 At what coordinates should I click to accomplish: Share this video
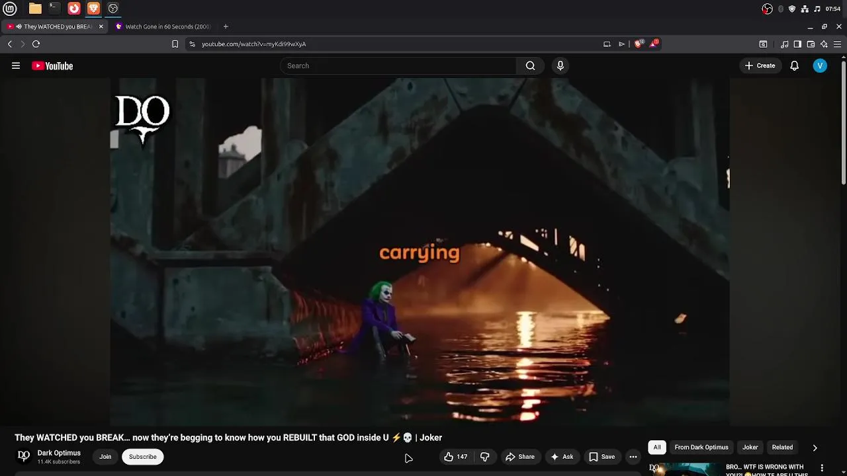pyautogui.click(x=520, y=457)
